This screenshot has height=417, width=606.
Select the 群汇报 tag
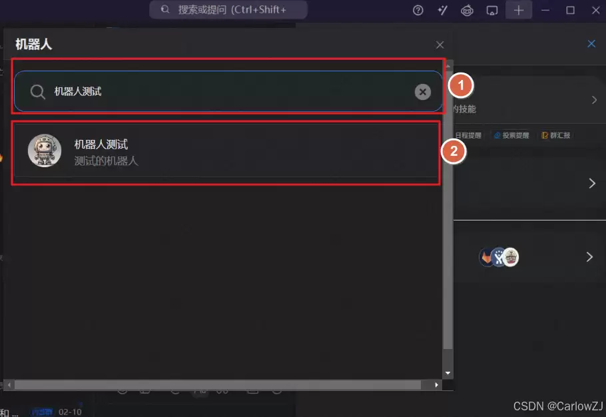click(555, 135)
